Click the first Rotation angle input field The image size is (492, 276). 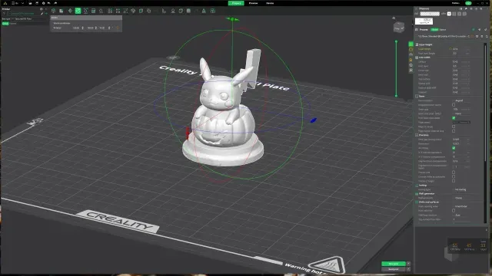pos(77,28)
